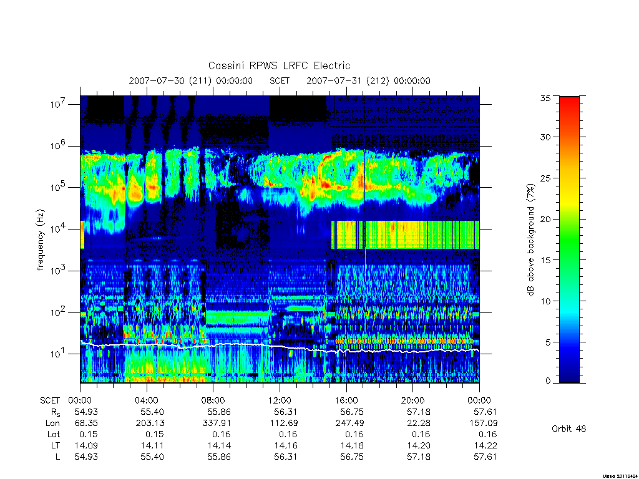Click the 10^3 frequency tick label
The height and width of the screenshot is (479, 639).
coord(58,270)
